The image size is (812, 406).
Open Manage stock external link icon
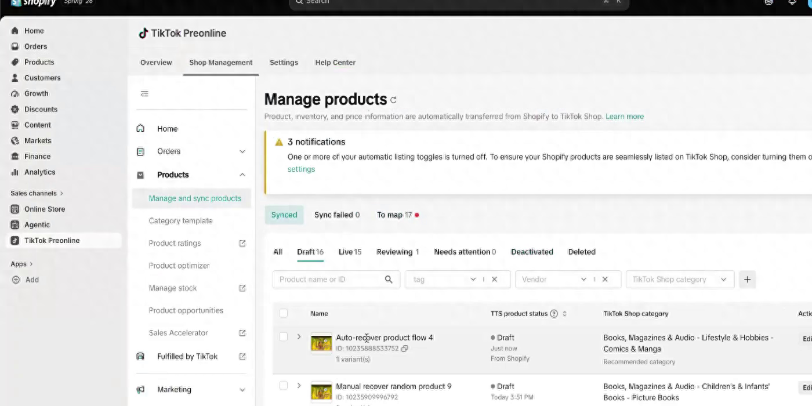242,288
